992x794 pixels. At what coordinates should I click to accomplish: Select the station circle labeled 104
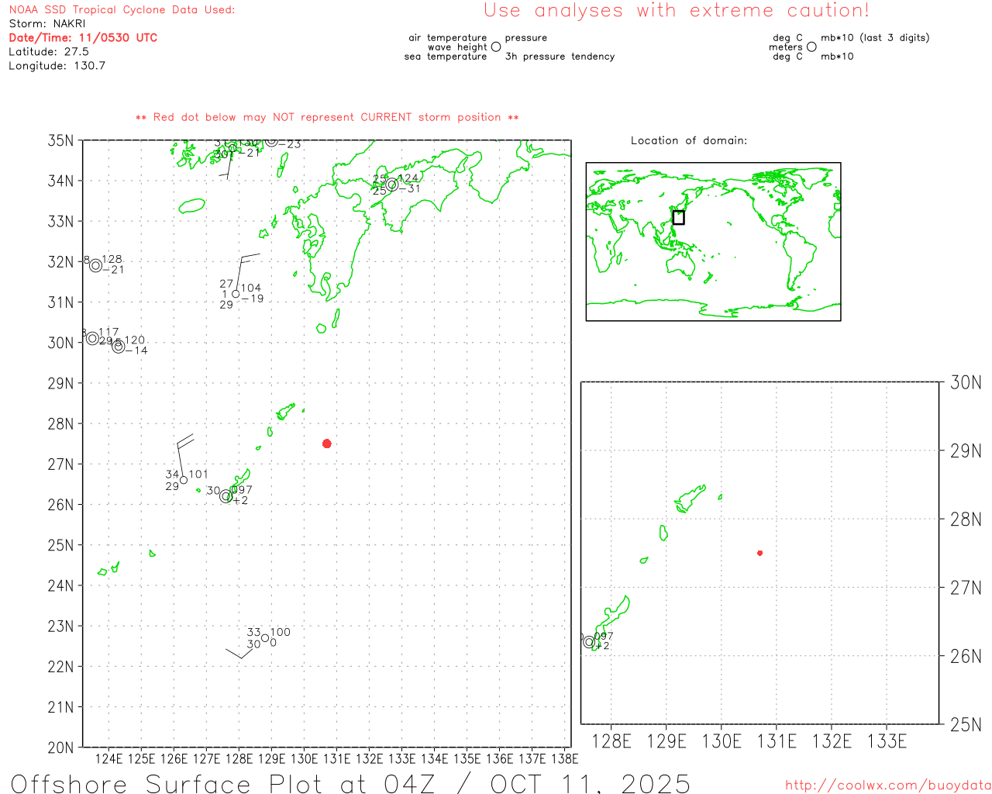click(x=236, y=294)
